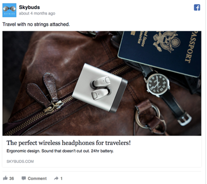The height and width of the screenshot is (184, 207).
Task: Open the Skybuds profile picture
Action: [9, 10]
